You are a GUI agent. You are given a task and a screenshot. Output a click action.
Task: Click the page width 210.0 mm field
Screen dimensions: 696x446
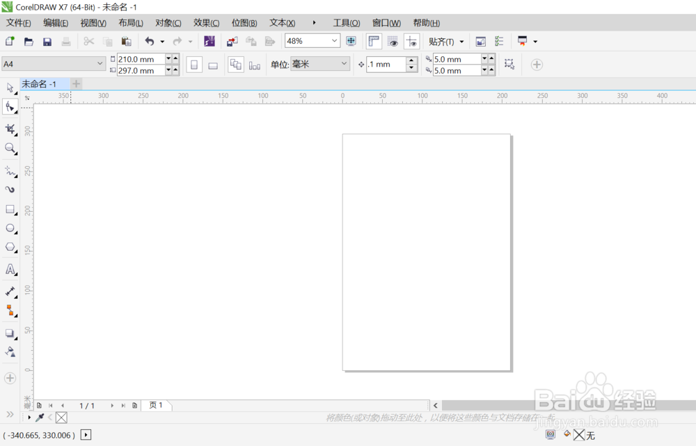click(141, 59)
